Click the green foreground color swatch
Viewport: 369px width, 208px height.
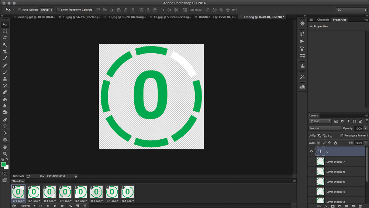tap(4, 164)
